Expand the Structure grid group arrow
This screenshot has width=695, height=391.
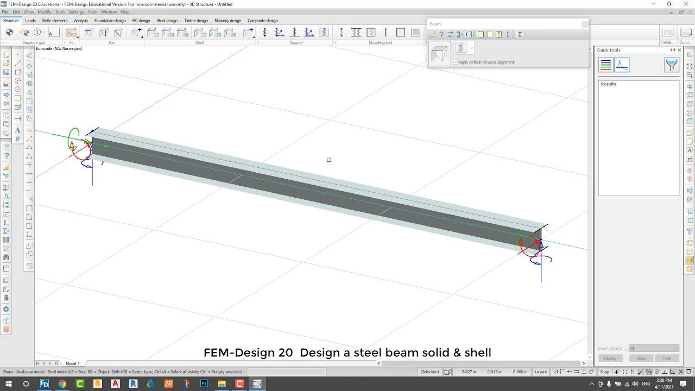3,43
